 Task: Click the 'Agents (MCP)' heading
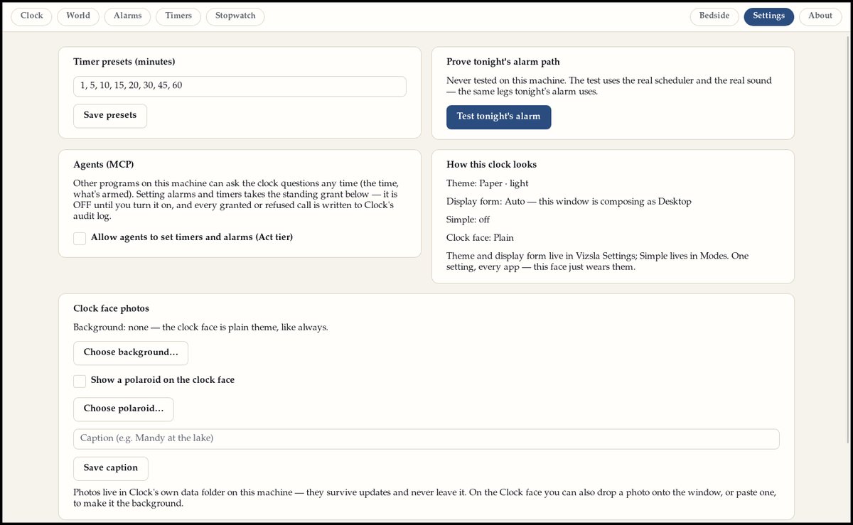[104, 165]
